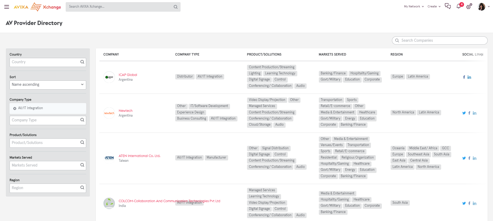Open the chat messages icon
The image size is (493, 221).
[448, 6]
